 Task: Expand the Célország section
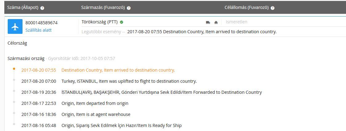(x=17, y=43)
